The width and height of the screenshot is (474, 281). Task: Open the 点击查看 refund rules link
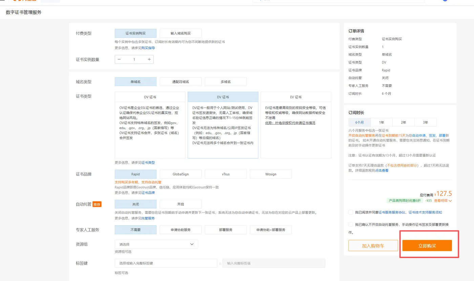coord(382,170)
